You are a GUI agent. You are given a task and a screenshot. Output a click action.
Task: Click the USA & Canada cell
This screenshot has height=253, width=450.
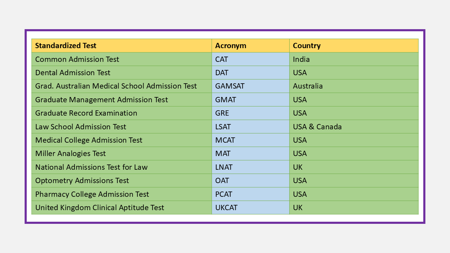pyautogui.click(x=354, y=126)
